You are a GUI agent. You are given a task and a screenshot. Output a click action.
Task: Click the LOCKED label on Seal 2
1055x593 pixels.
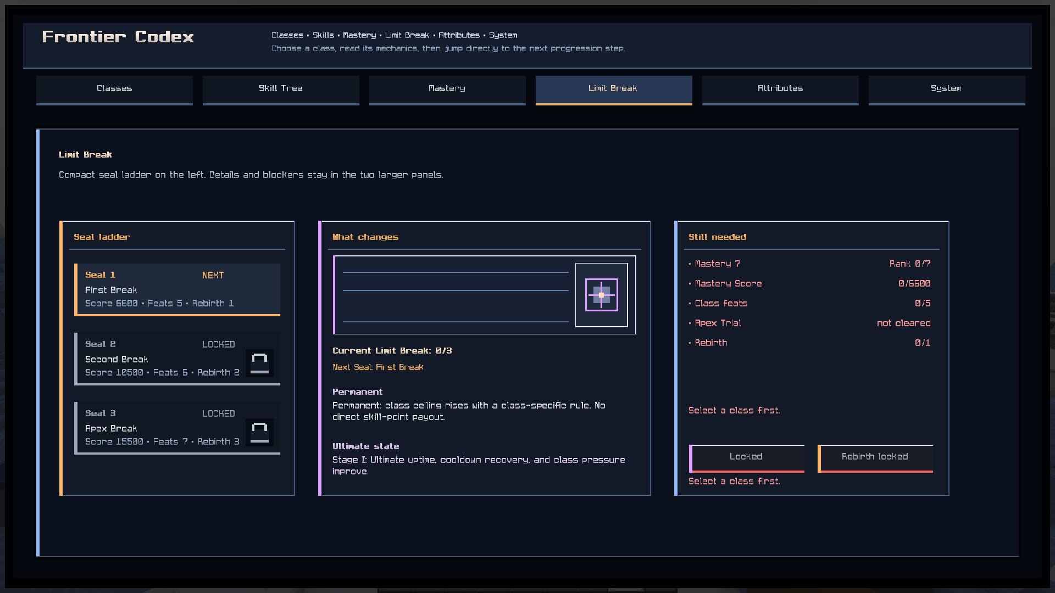tap(219, 345)
